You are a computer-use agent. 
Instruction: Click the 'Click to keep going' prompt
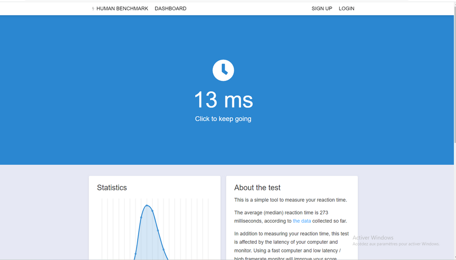point(223,119)
